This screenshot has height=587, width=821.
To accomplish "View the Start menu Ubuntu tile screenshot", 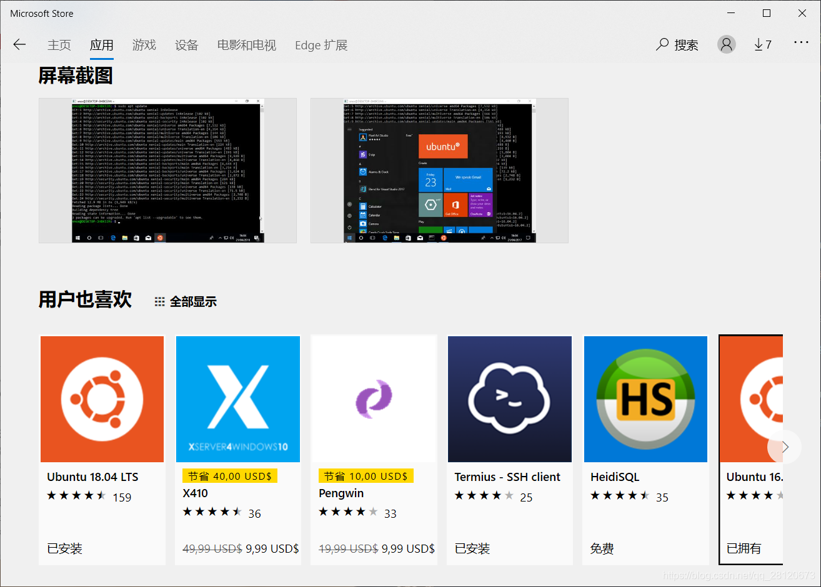I will click(x=439, y=170).
